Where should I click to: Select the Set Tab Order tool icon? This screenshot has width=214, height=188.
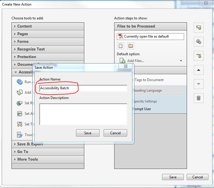pyautogui.click(x=20, y=124)
